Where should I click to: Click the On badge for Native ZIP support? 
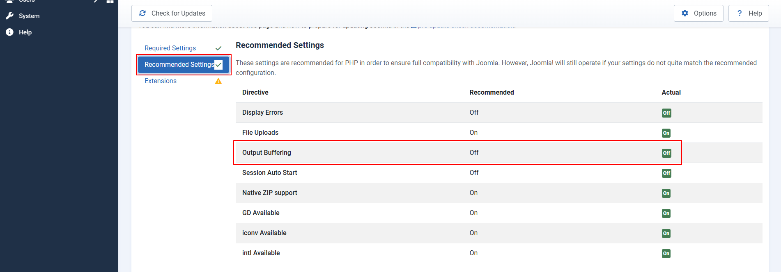click(x=666, y=193)
